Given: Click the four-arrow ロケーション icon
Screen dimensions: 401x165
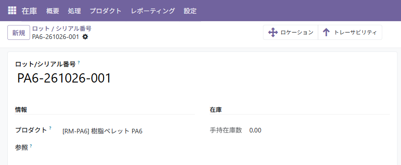Looking at the screenshot, I should (x=273, y=33).
